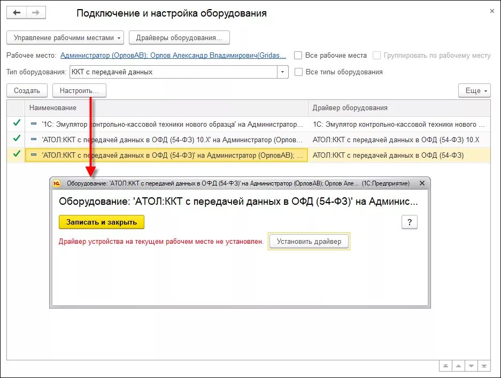Screen dimensions: 501x378
Task: Open Управление рабочими местами dropdown menu
Action: coord(65,38)
